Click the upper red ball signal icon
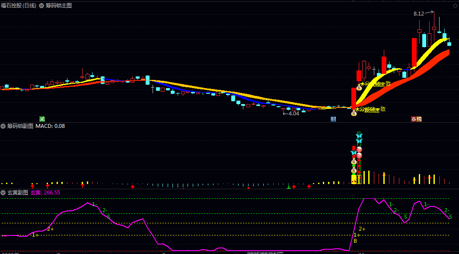The width and height of the screenshot is (459, 254). (359, 149)
